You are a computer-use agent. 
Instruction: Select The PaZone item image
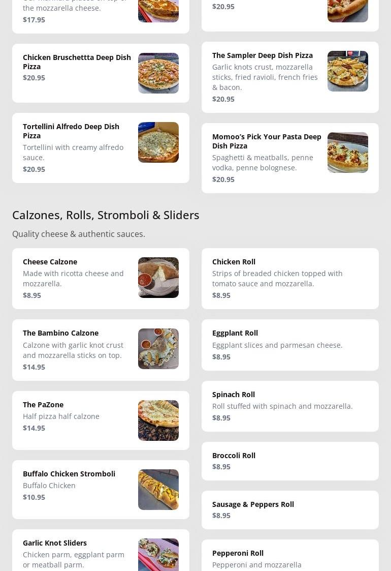click(x=158, y=420)
